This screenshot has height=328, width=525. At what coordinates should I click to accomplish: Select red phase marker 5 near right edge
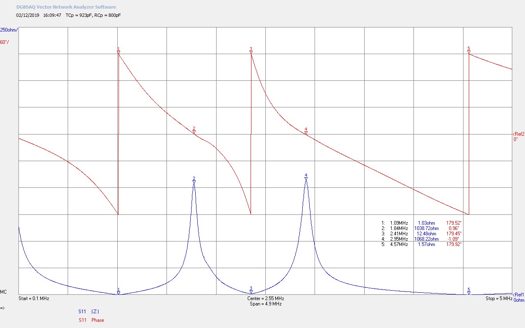pos(469,51)
